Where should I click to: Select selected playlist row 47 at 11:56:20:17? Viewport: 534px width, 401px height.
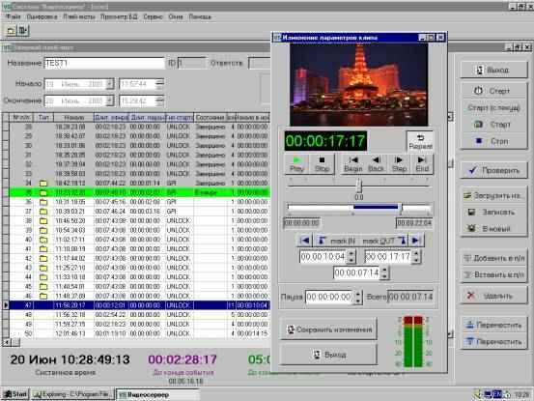[x=140, y=305]
